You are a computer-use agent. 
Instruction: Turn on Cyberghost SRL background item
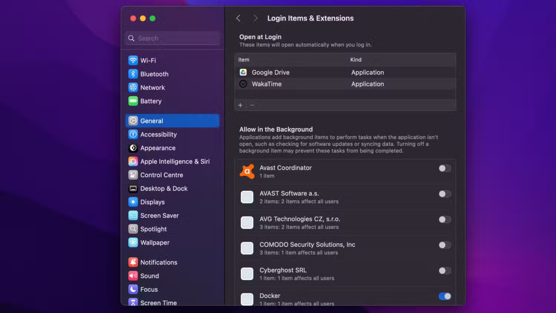click(x=444, y=271)
